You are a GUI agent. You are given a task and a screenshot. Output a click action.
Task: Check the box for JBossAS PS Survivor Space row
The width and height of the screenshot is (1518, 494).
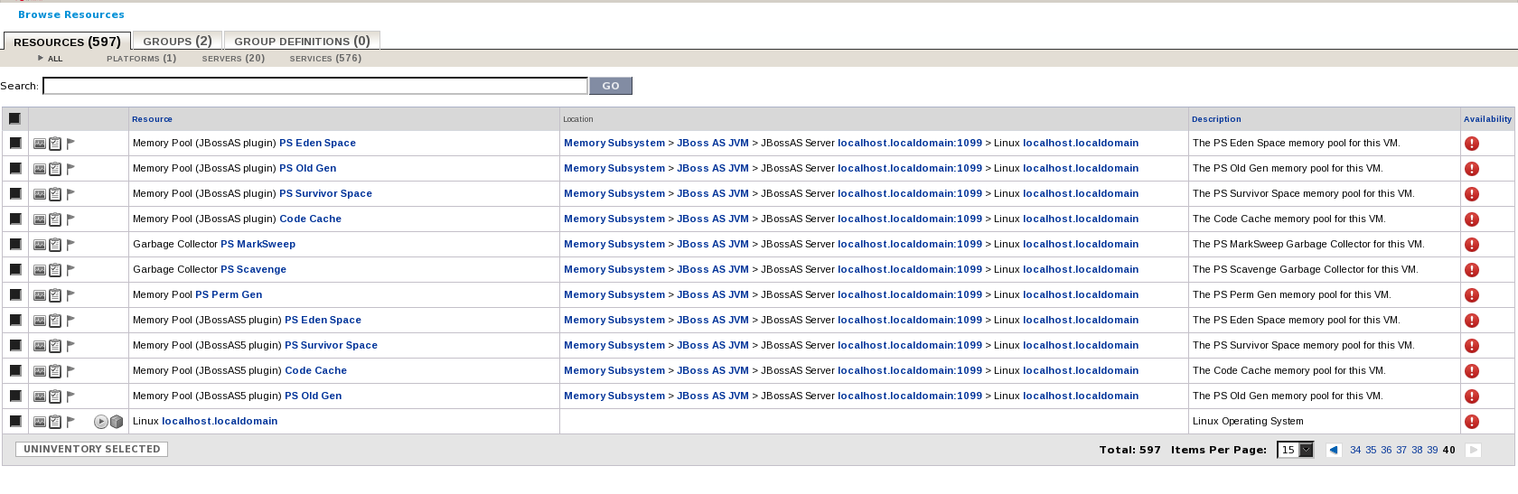click(x=15, y=193)
